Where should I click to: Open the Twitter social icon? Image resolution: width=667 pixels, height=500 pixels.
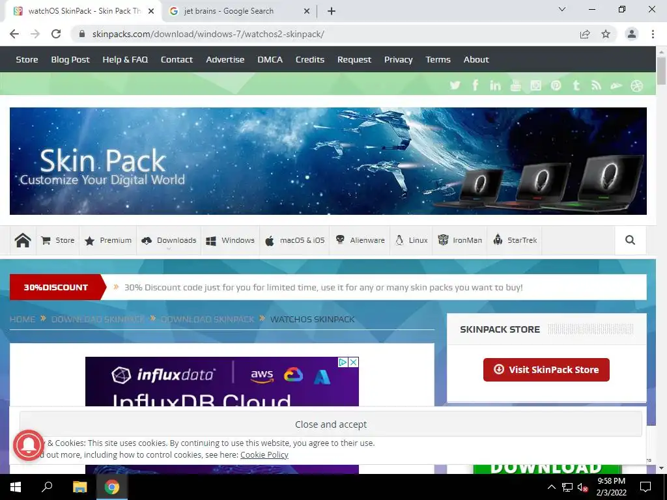[x=455, y=85]
